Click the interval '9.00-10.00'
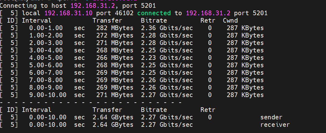The width and height of the screenshot is (326, 133). point(48,95)
